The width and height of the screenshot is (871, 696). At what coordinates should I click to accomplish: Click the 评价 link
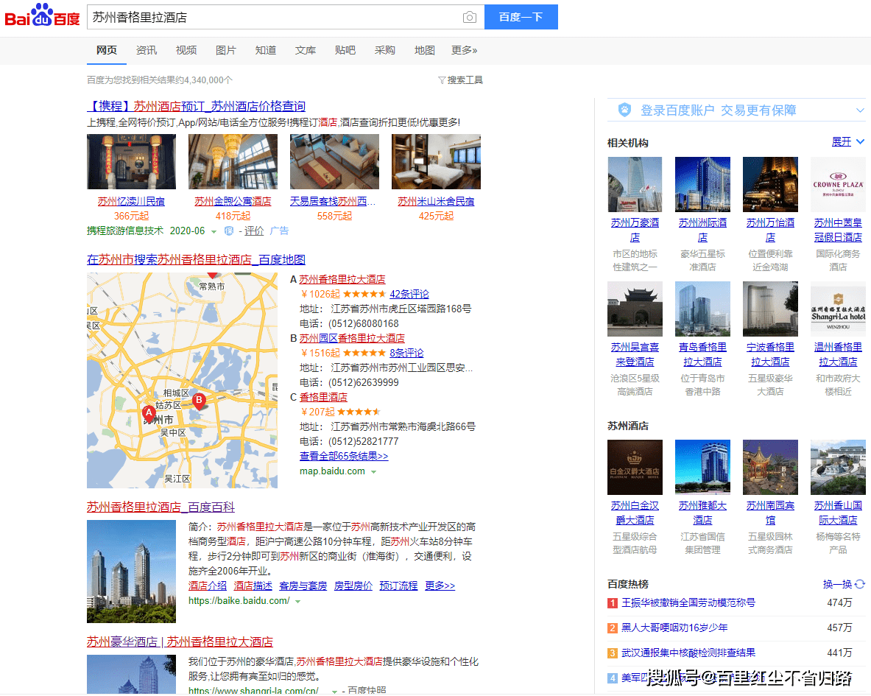pos(254,231)
